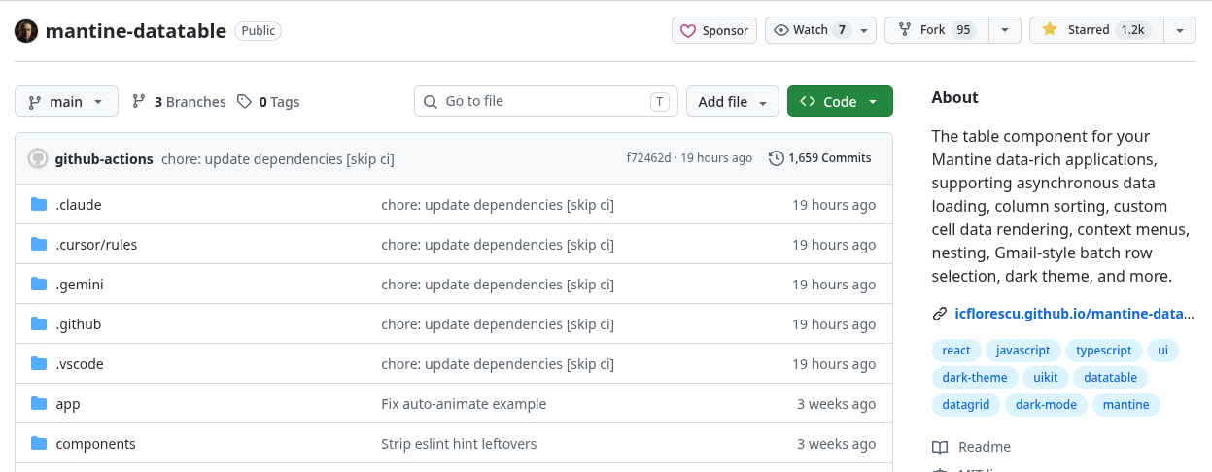Expand the Fork options dropdown arrow
The height and width of the screenshot is (472, 1212).
(x=1005, y=30)
